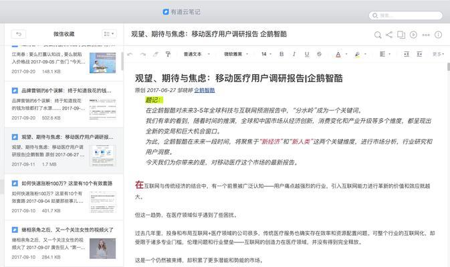Click the note icon beside 如何快速涨粉100万
Screen dimensions: 450x267
pyautogui.click(x=15, y=184)
